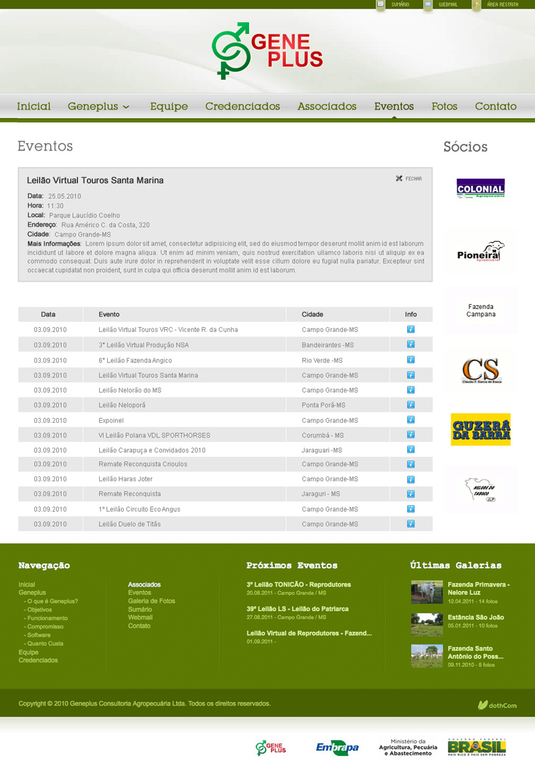The width and height of the screenshot is (535, 780).
Task: Open info for Leilão Carapuça e Convidados 2010
Action: click(410, 449)
